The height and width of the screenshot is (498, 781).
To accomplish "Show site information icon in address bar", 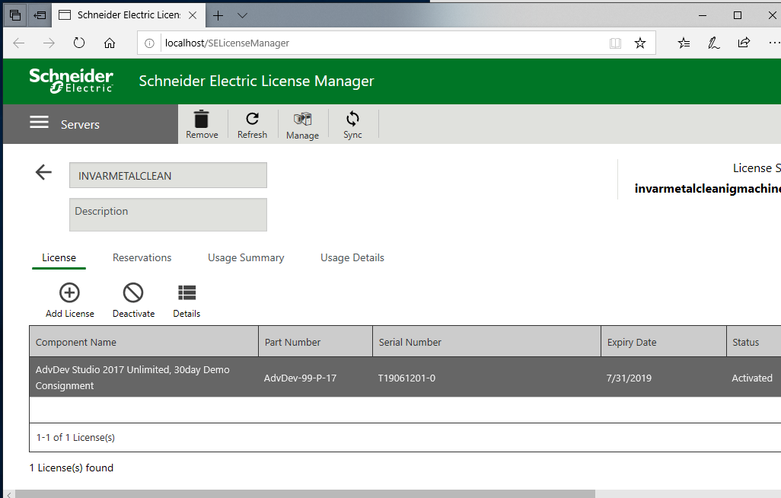I will click(149, 43).
